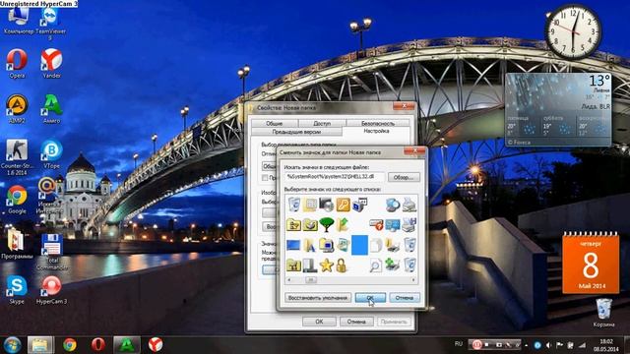Open the Амиго desktop shortcut
The height and width of the screenshot is (354, 630).
pyautogui.click(x=51, y=108)
